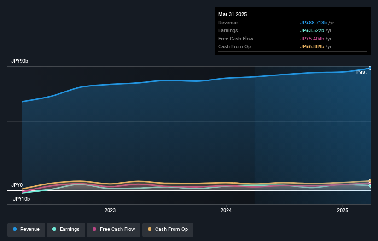Click the JP¥88.713b revenue value
Screen dimensions: 378x241
[x=314, y=23]
